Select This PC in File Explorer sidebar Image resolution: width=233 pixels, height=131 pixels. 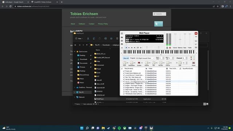(83, 92)
